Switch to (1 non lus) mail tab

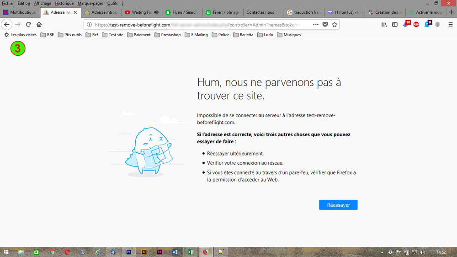[344, 12]
